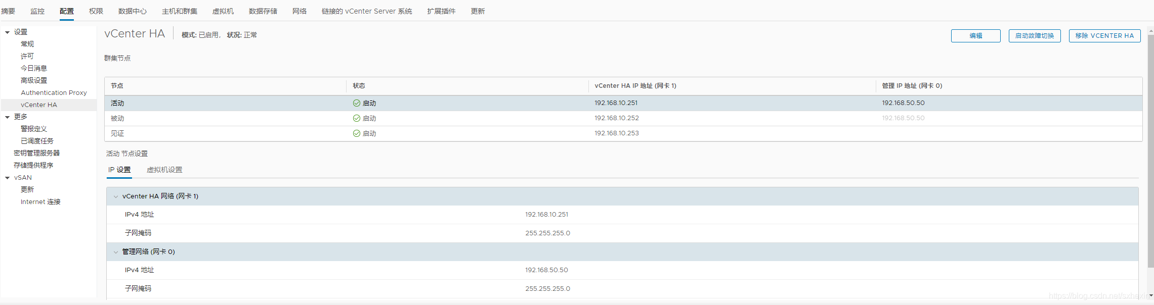This screenshot has height=305, width=1154.
Task: Select the 网络 tab
Action: pos(300,11)
